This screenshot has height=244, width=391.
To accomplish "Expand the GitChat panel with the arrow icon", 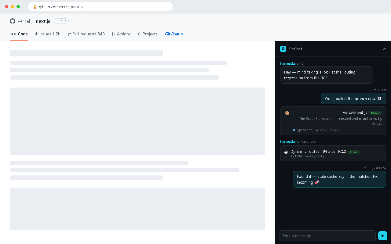I will (x=384, y=49).
